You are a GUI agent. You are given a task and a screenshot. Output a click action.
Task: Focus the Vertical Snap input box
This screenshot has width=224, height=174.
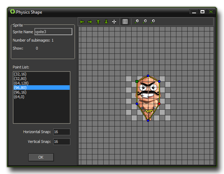62,142
